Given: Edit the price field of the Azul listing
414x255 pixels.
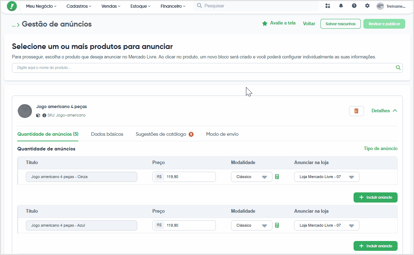Looking at the screenshot, I should (184, 225).
